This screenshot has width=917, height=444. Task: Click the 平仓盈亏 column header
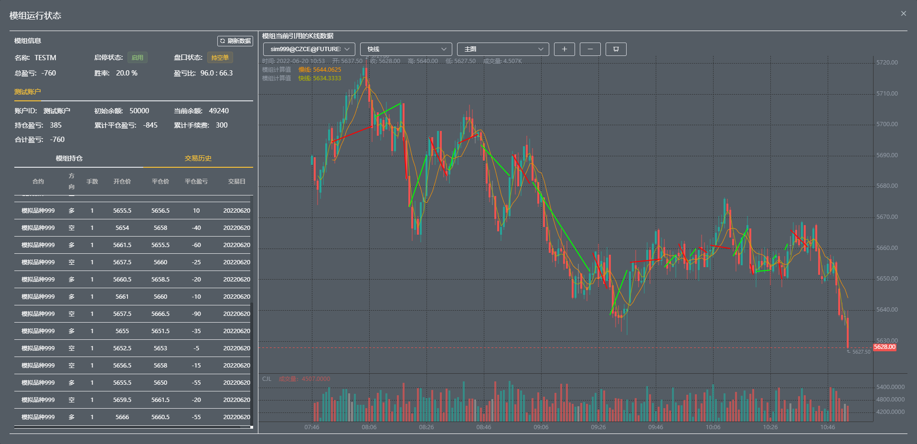click(x=196, y=182)
